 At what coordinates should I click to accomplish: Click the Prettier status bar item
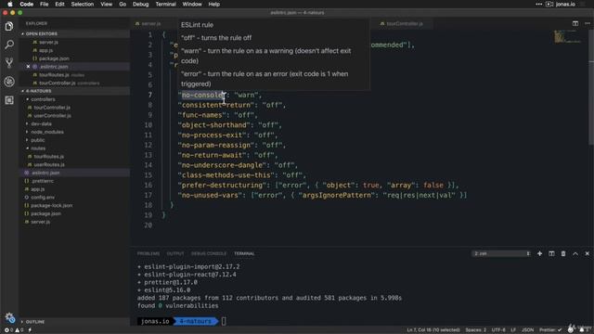point(550,330)
